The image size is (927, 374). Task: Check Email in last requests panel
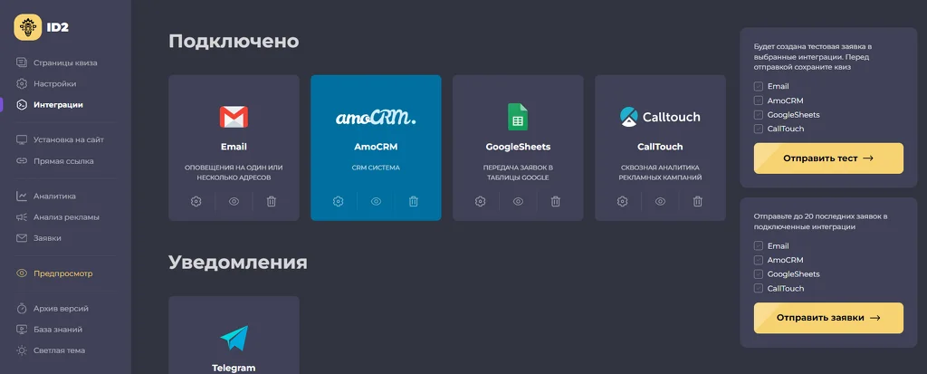tap(759, 246)
